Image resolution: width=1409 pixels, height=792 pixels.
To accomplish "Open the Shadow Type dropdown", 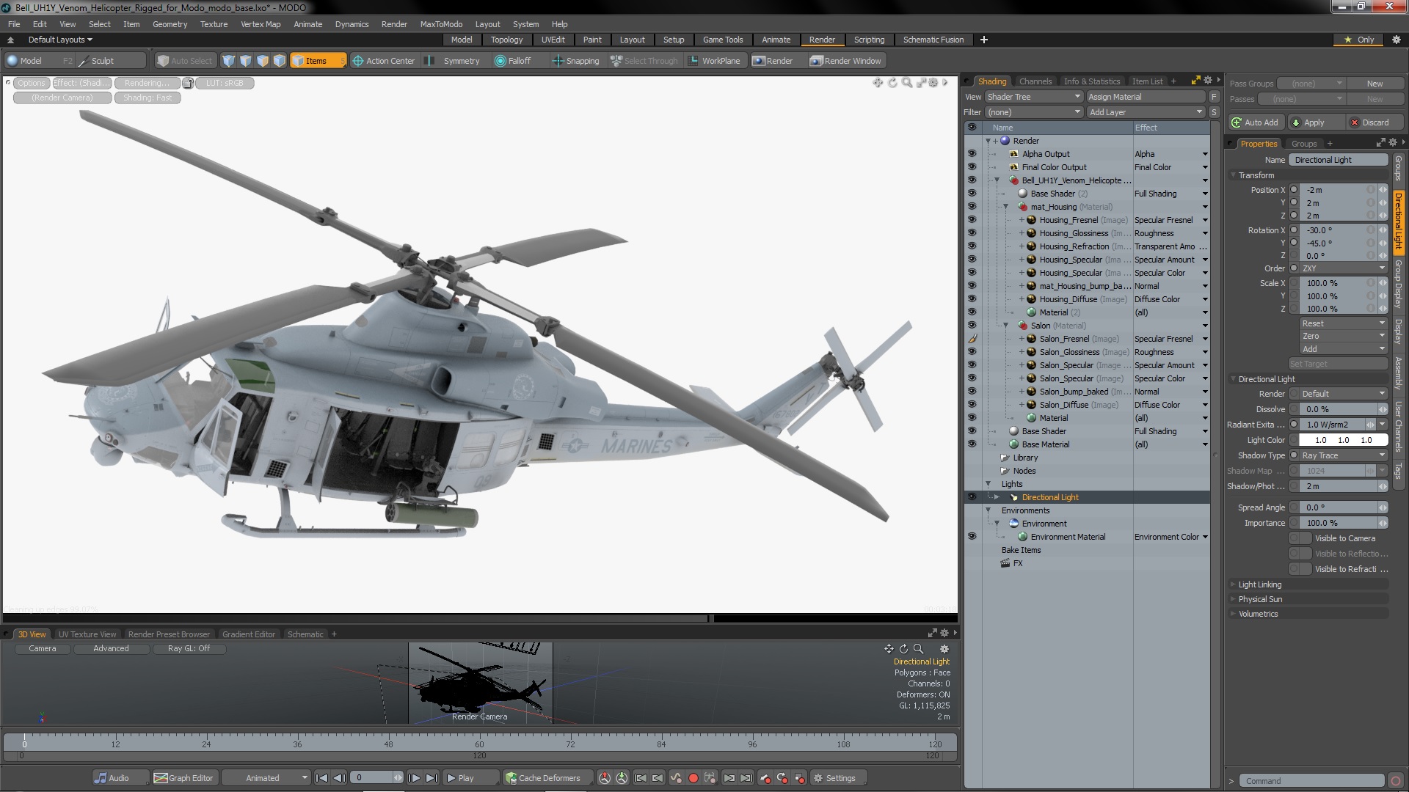I will click(x=1343, y=455).
